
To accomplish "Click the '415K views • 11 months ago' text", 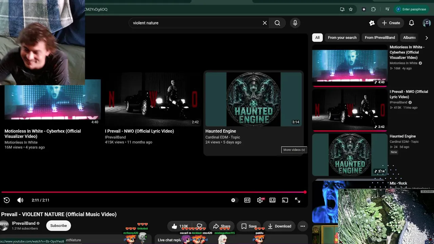I will 129,142.
